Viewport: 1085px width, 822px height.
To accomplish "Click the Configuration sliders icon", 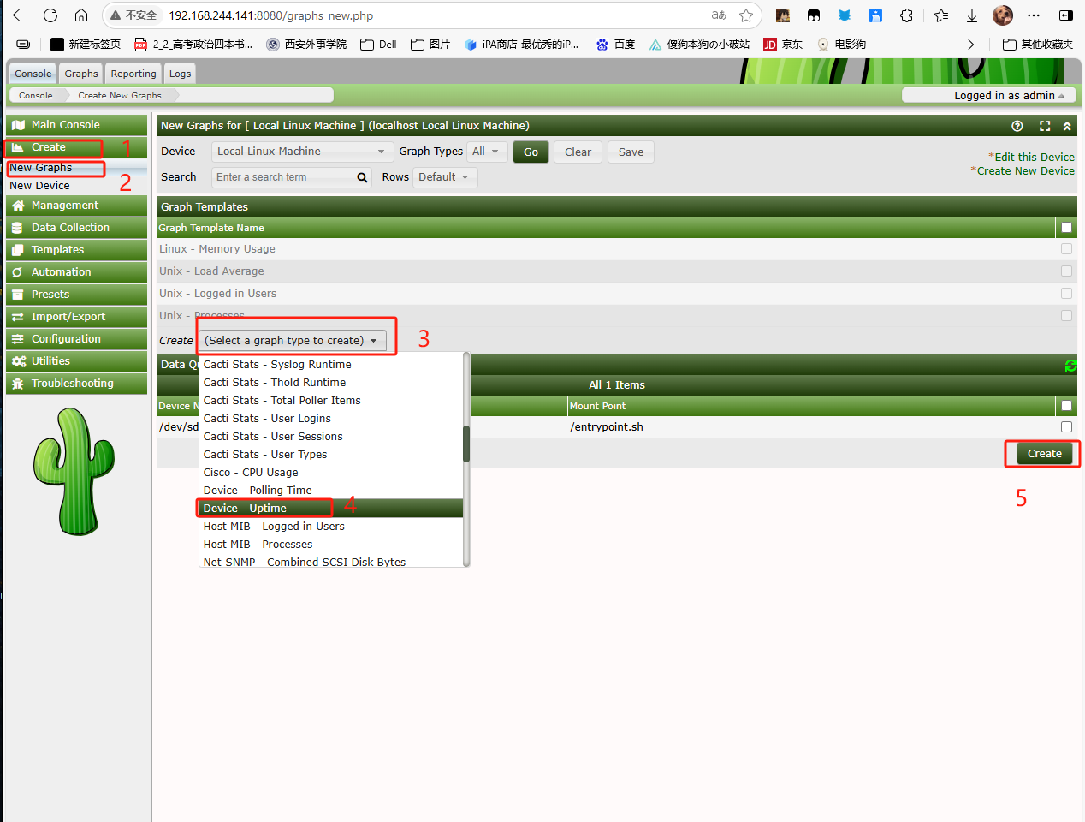I will [18, 339].
